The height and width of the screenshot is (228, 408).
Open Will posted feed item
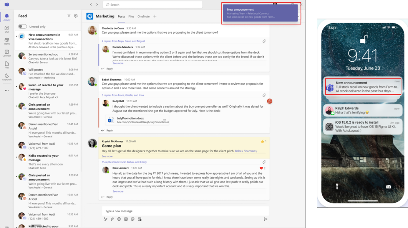[48, 73]
